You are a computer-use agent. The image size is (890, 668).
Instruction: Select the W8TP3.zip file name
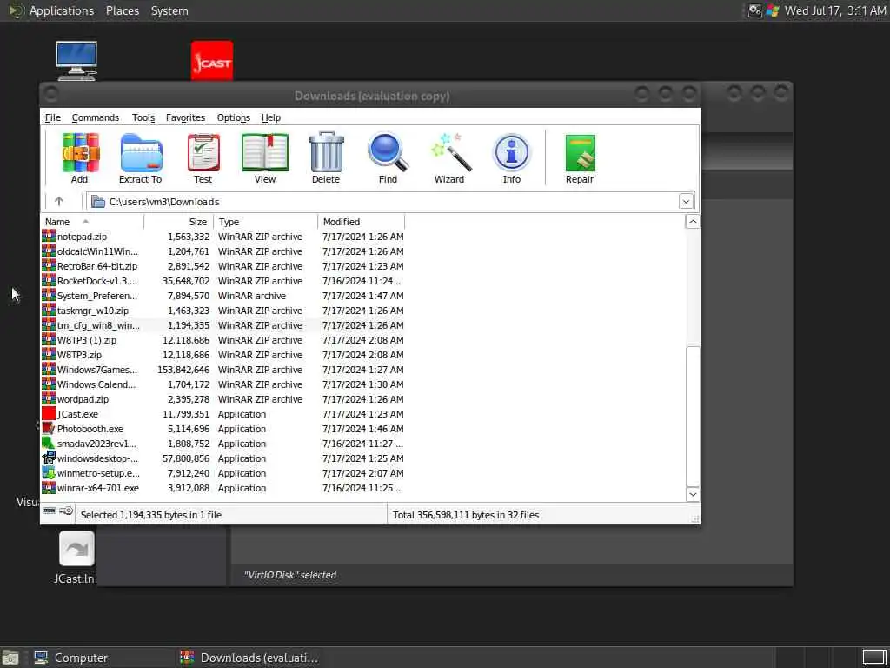pyautogui.click(x=79, y=355)
